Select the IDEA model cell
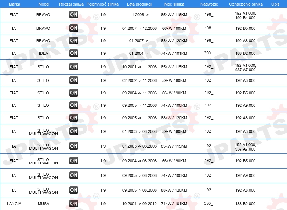Screen dimensions: 287x210 [43, 53]
